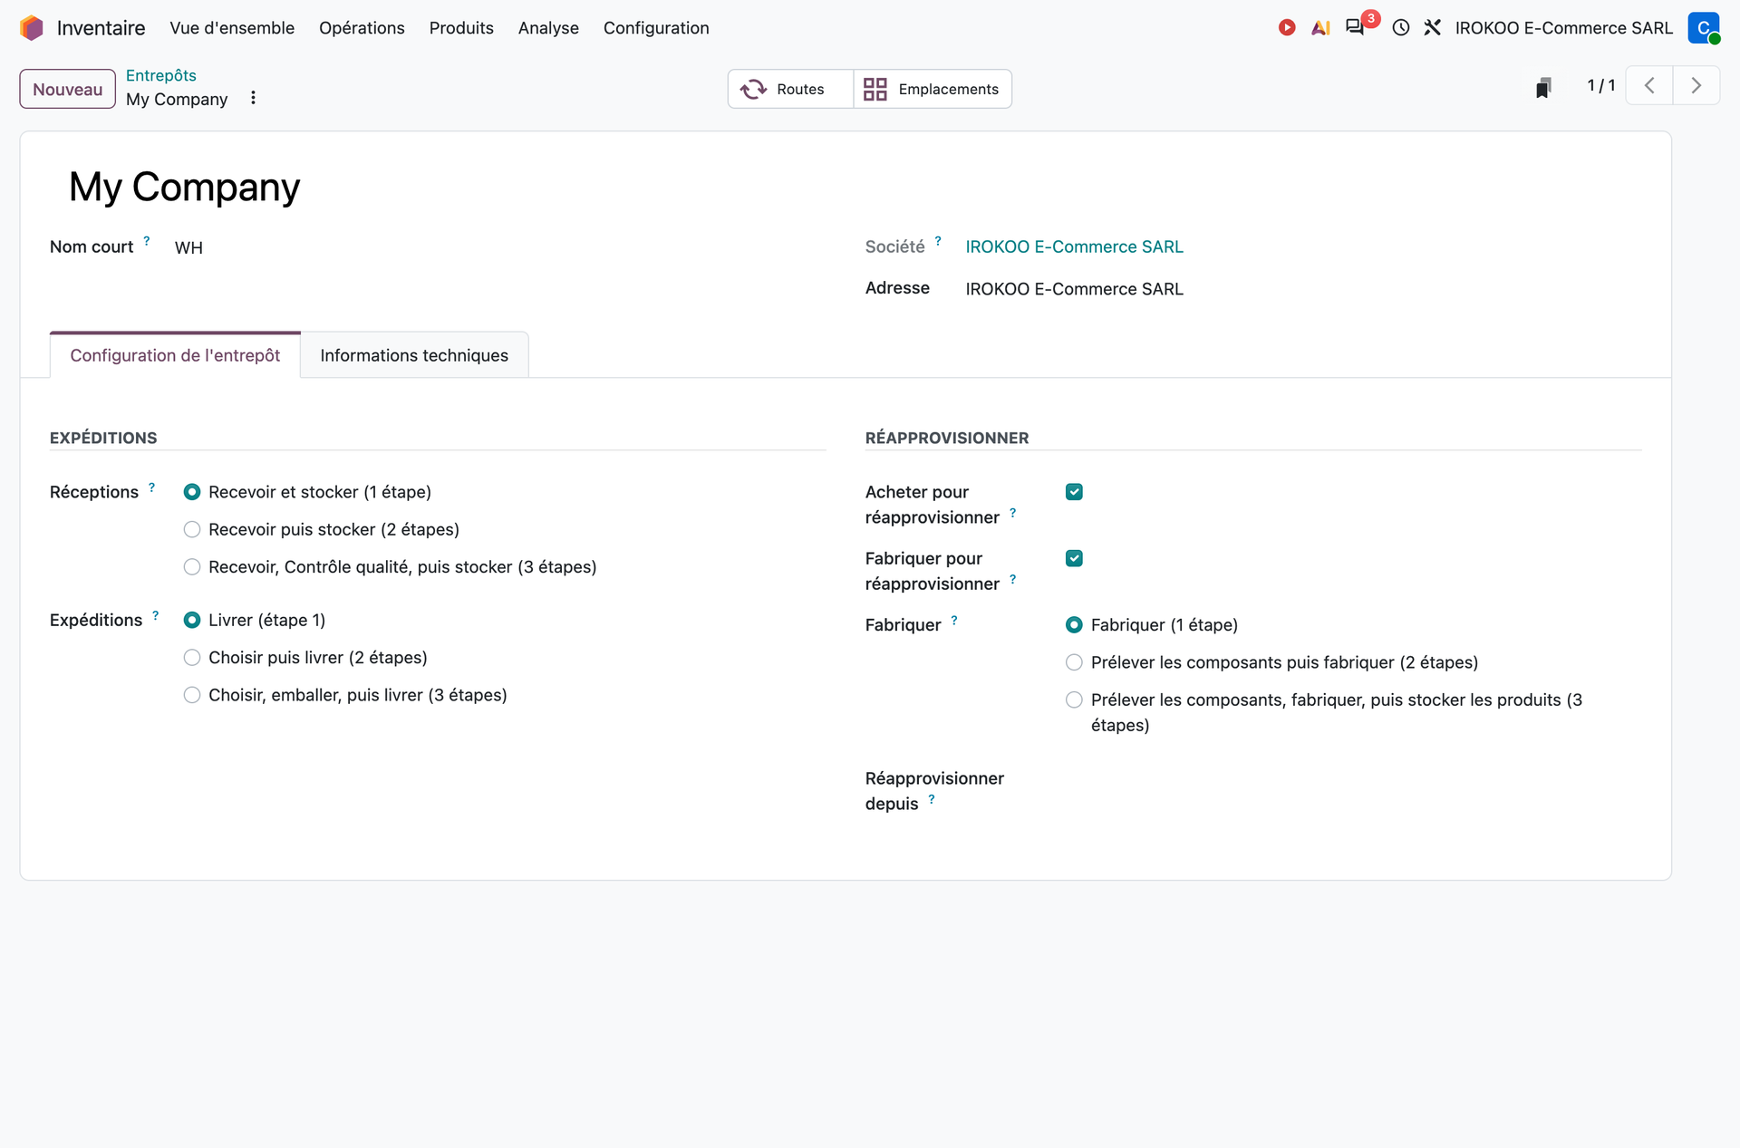1740x1148 pixels.
Task: Click the Nouveau button
Action: point(68,89)
